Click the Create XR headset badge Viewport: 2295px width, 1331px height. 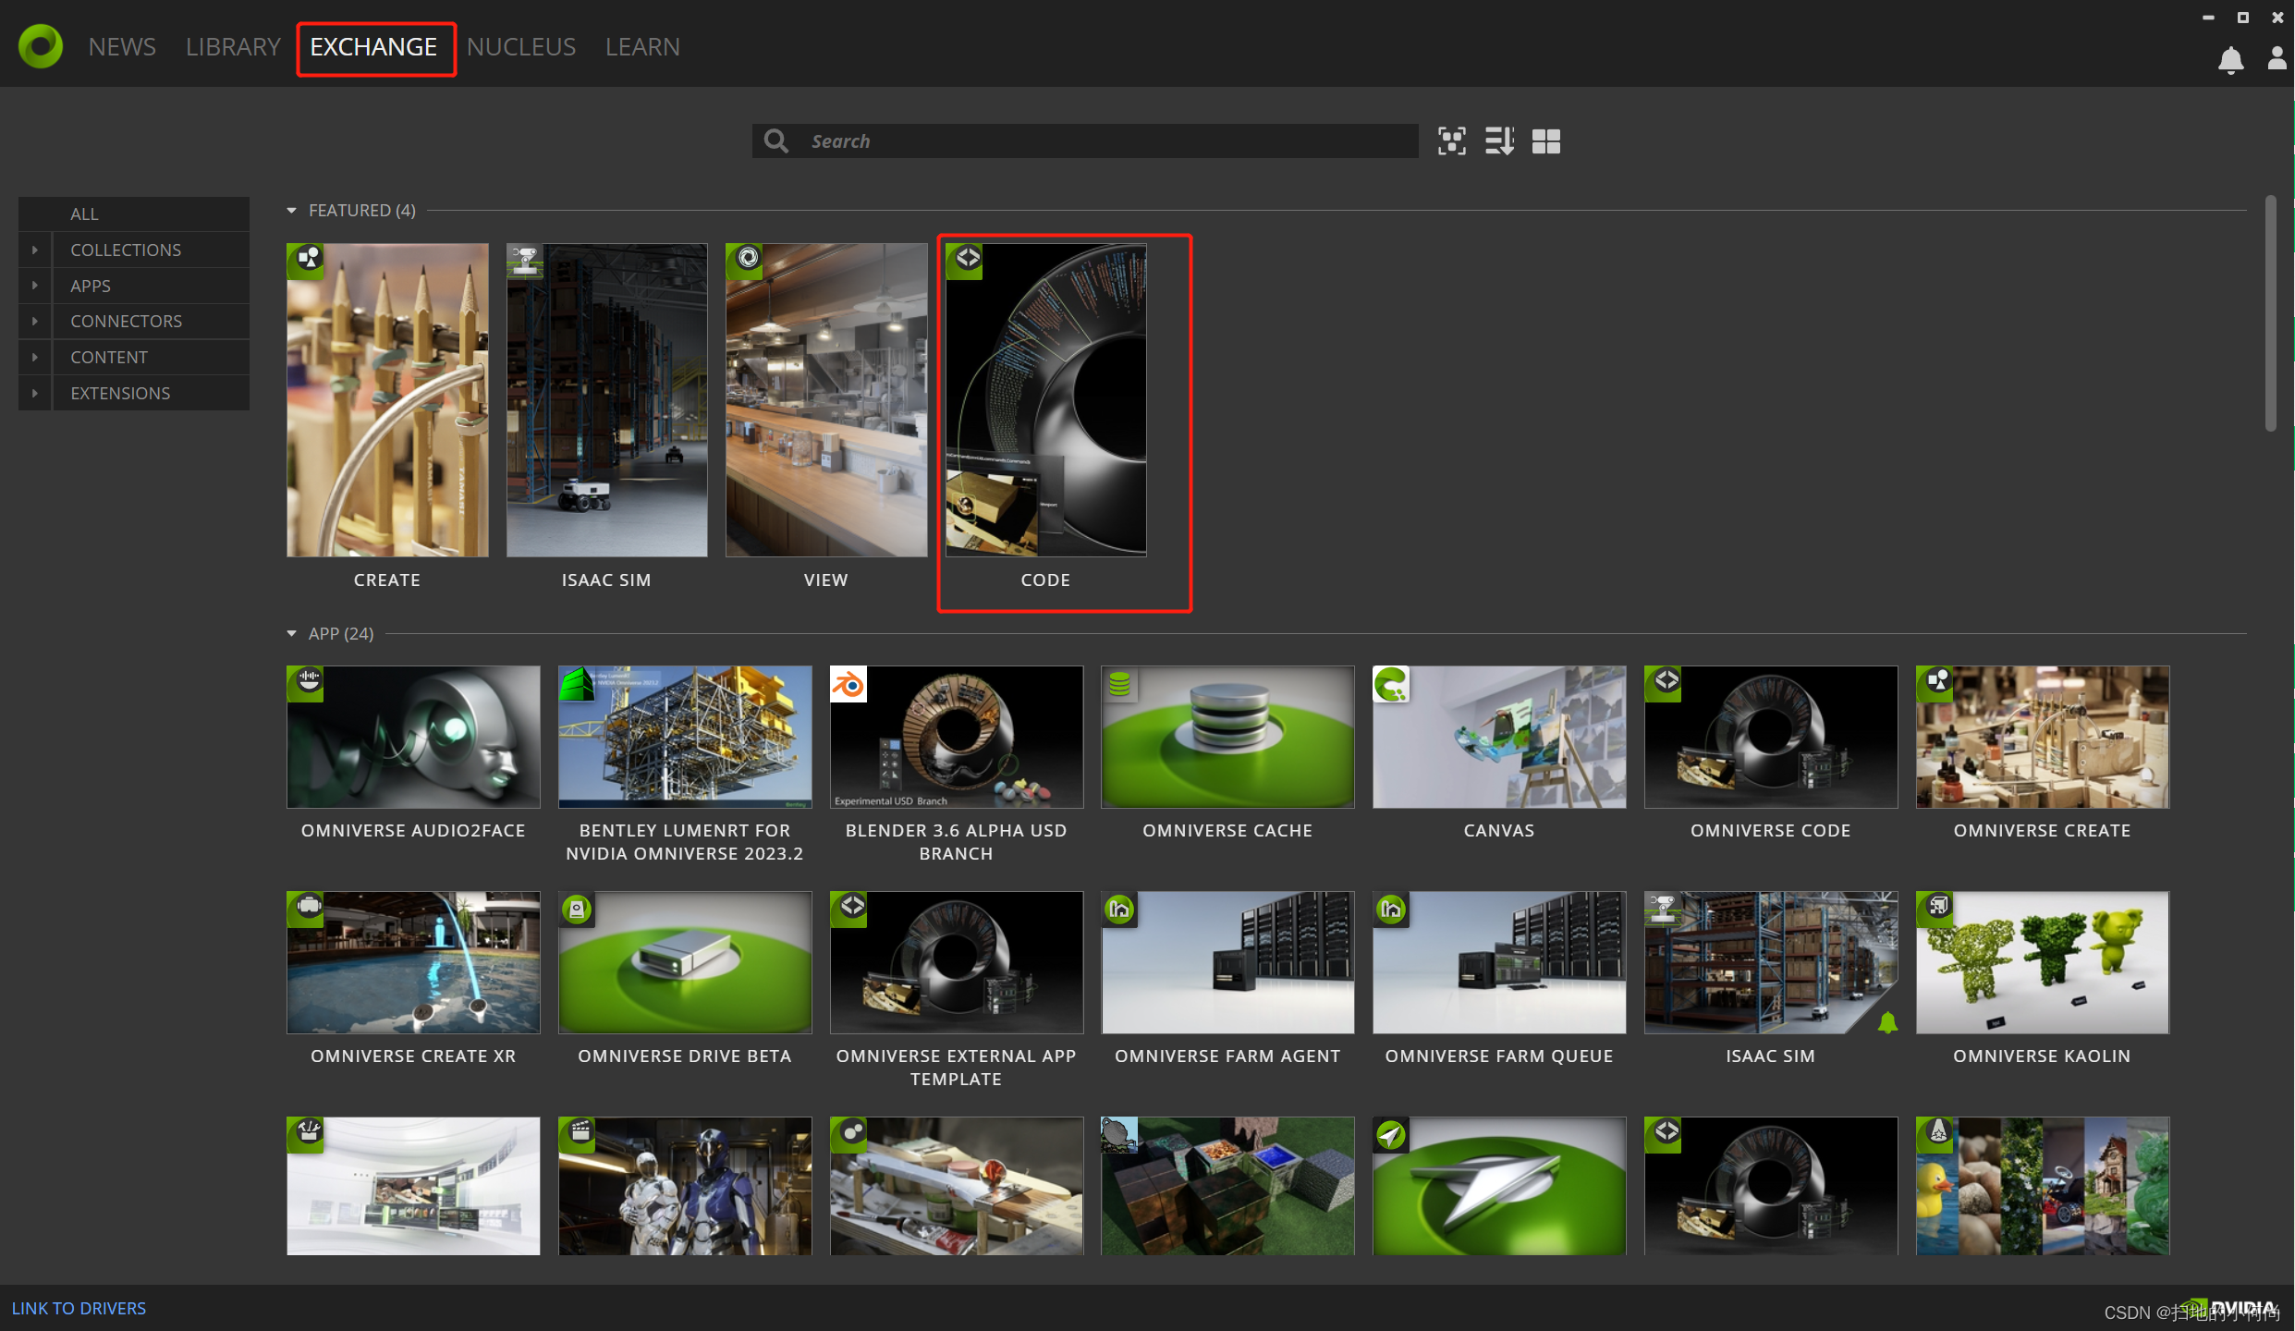click(306, 909)
